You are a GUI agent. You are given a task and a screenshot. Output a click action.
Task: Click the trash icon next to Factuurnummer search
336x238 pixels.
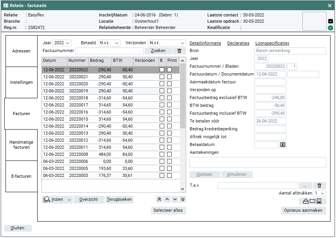click(179, 51)
